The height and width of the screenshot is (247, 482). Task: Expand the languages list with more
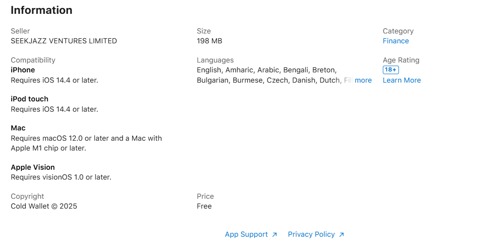tap(363, 80)
